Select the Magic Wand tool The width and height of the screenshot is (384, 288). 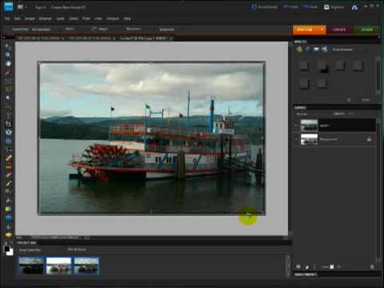(8, 98)
